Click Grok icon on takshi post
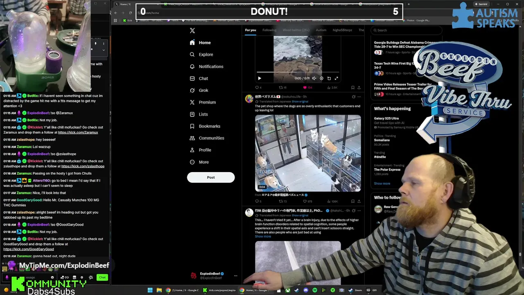524x295 pixels. tap(353, 211)
